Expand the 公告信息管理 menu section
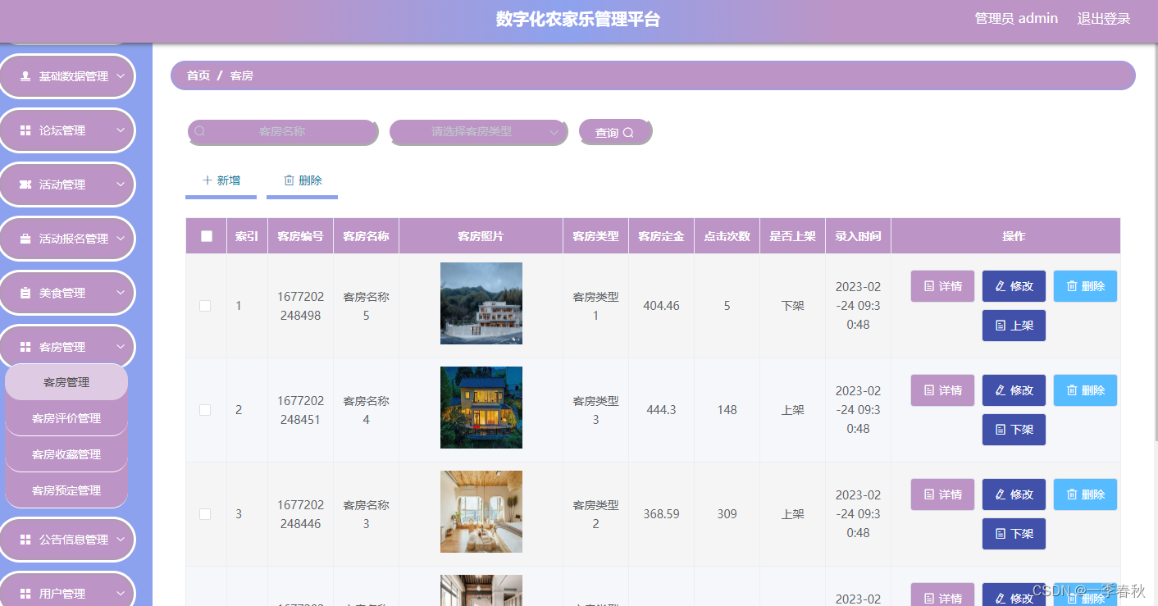Image resolution: width=1158 pixels, height=606 pixels. [x=67, y=539]
